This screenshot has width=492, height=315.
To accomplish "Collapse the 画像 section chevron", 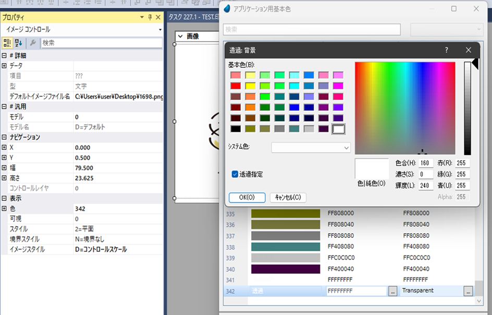I will 180,37.
